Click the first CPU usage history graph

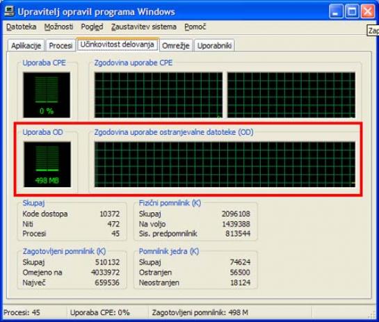(x=159, y=95)
